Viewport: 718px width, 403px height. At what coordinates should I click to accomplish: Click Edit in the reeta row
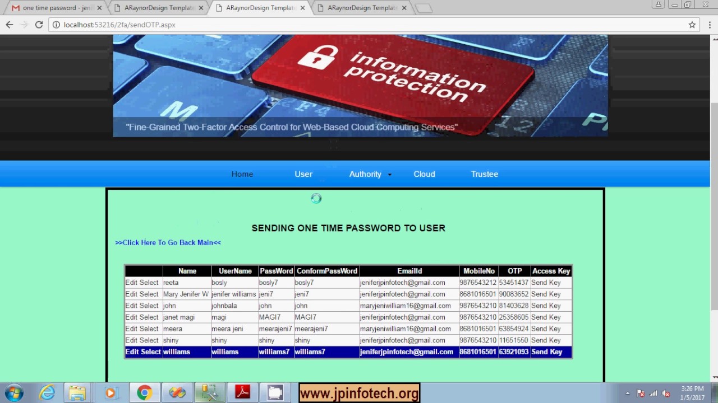[132, 283]
